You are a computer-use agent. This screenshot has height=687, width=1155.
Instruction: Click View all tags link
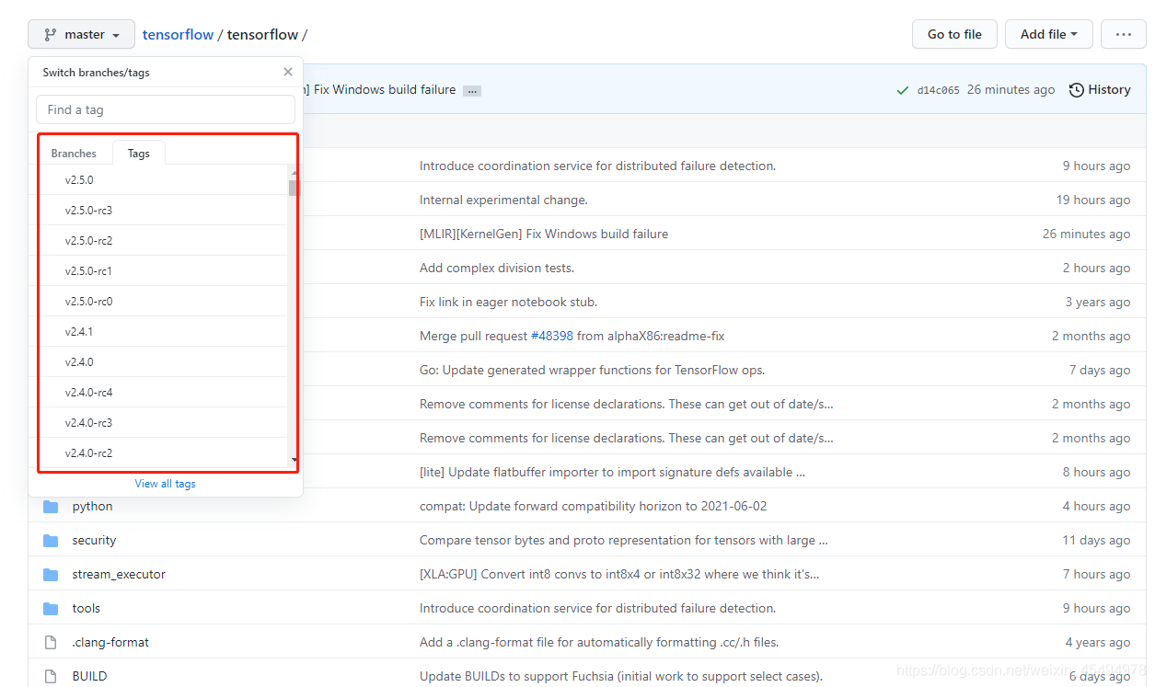point(166,484)
